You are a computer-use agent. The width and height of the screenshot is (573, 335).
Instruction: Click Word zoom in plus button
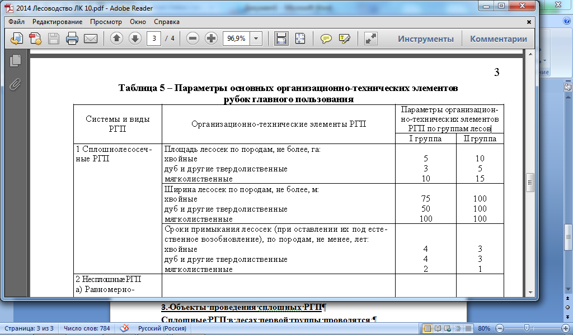566,328
